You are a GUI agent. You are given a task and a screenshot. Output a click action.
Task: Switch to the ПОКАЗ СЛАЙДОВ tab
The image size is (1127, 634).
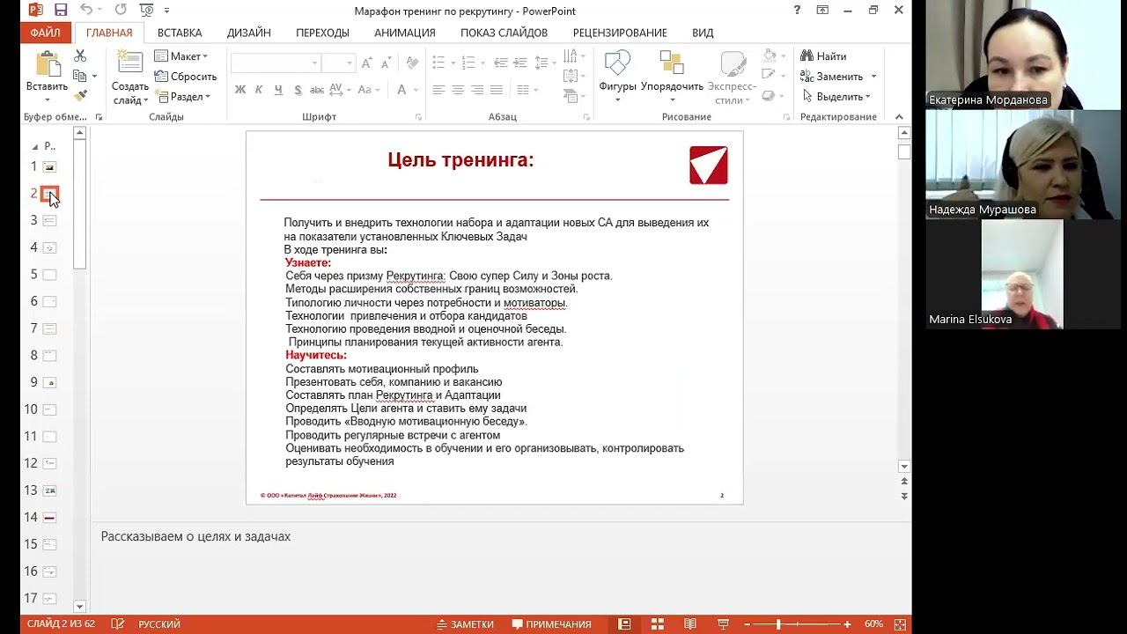(504, 33)
